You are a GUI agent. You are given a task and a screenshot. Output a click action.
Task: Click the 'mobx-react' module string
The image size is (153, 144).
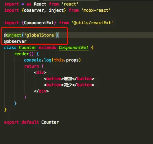click(x=96, y=10)
